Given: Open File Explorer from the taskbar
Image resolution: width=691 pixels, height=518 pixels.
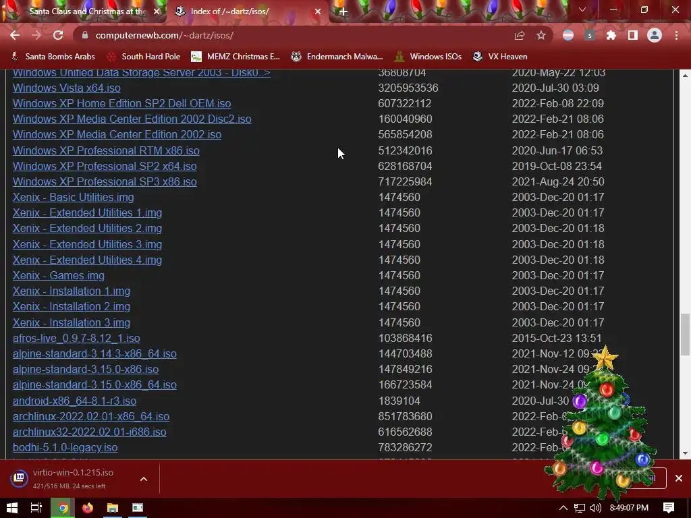Looking at the screenshot, I should 113,508.
